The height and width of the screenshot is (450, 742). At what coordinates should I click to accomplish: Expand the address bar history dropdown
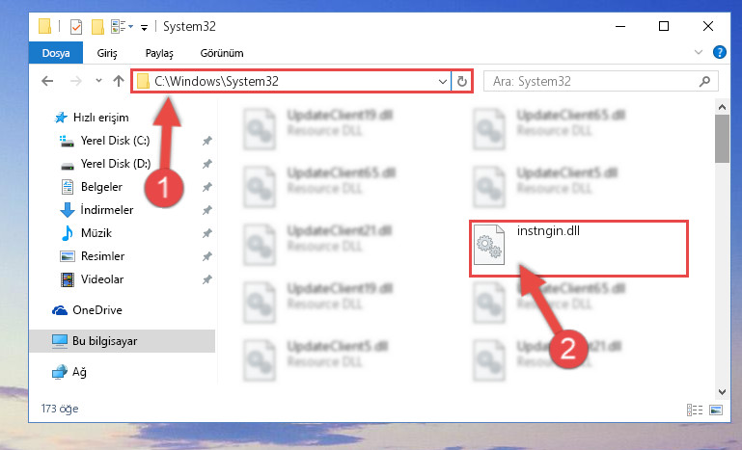click(443, 81)
